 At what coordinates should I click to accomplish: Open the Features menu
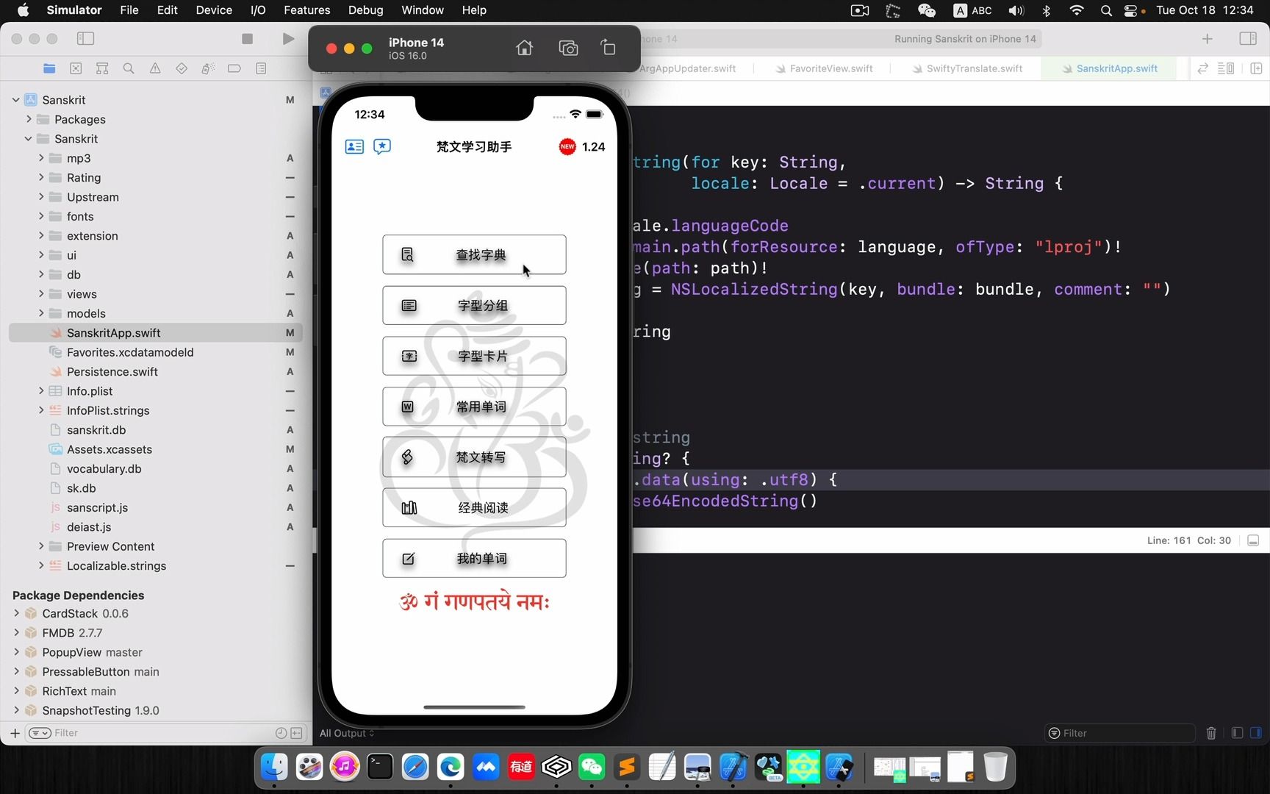(x=306, y=10)
